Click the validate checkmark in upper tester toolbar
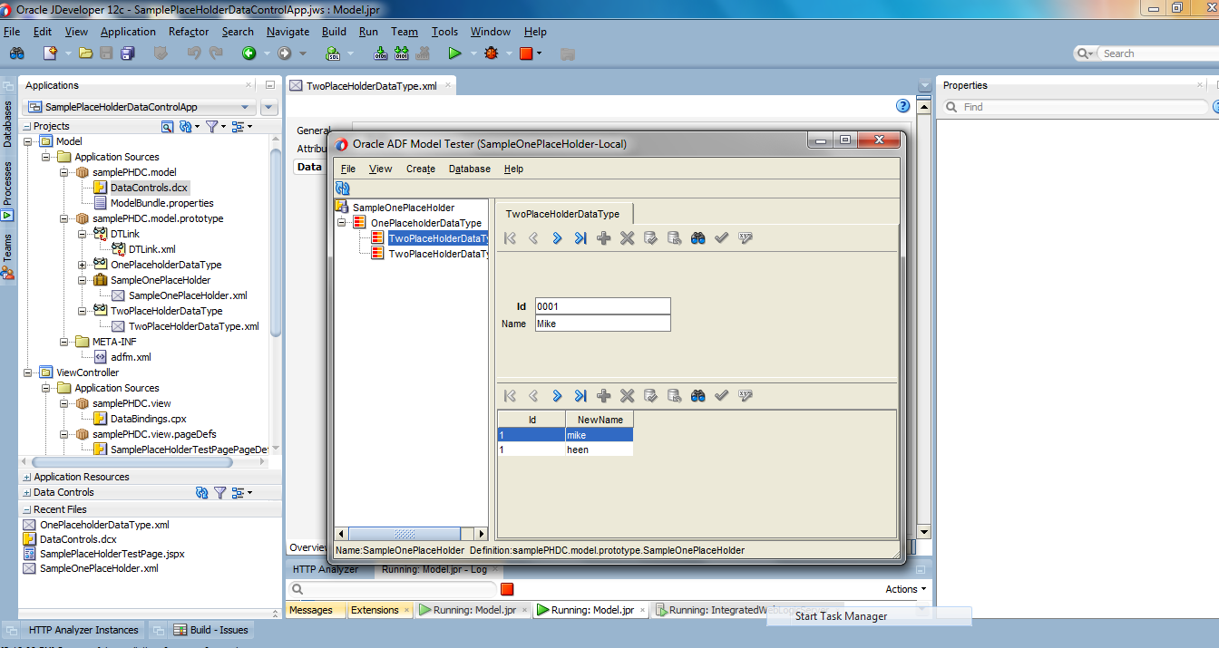Viewport: 1219px width, 648px height. [722, 238]
